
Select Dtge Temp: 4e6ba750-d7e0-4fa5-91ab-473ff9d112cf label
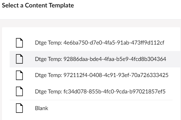(100, 43)
